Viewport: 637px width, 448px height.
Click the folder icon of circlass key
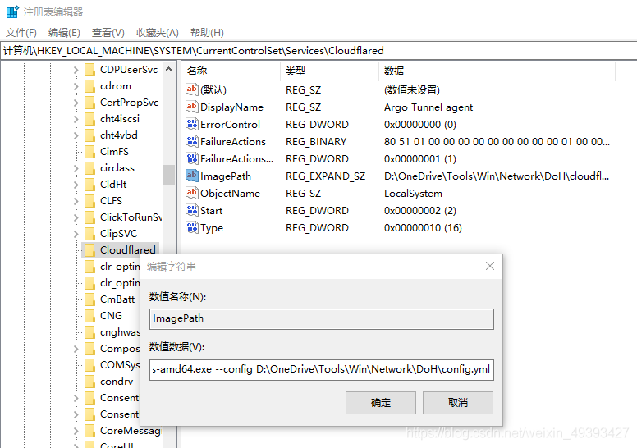tap(90, 167)
